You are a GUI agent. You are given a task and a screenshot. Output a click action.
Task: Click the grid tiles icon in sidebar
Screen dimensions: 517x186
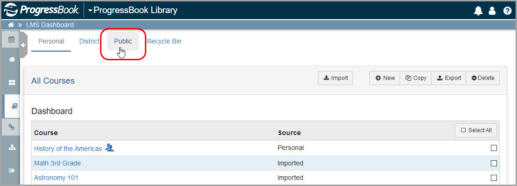pyautogui.click(x=12, y=83)
